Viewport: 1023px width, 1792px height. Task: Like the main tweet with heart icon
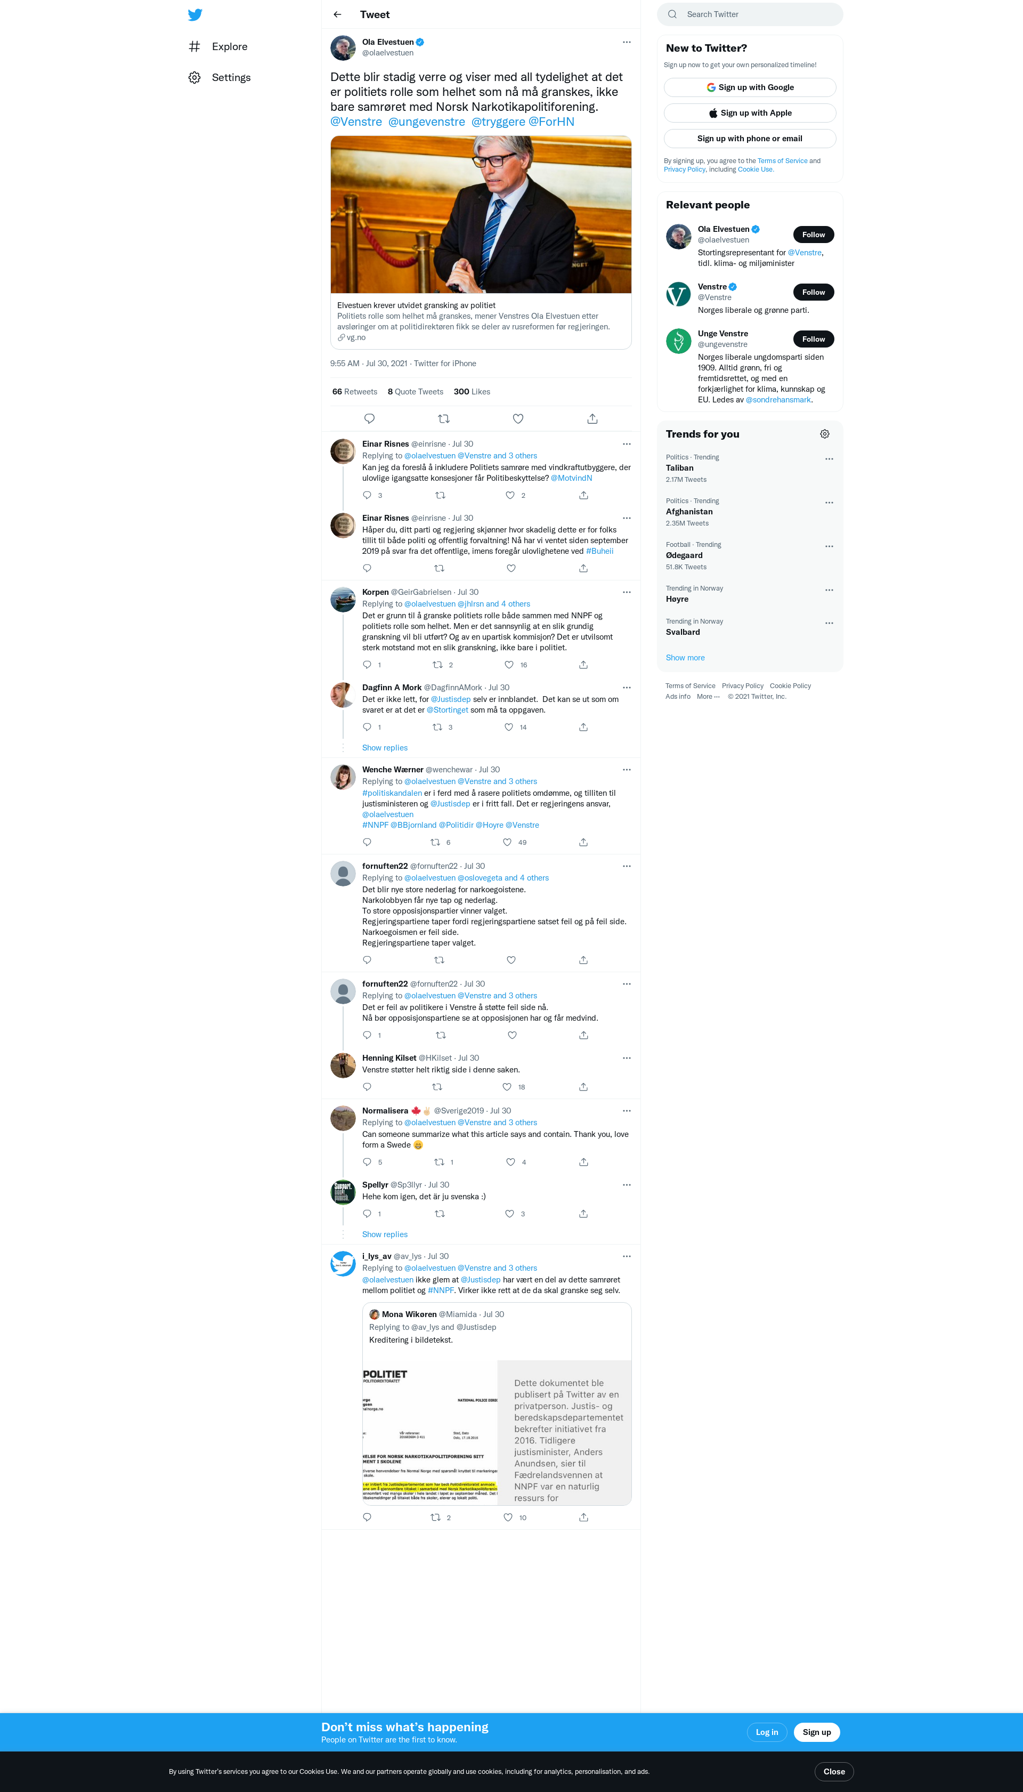pyautogui.click(x=518, y=419)
